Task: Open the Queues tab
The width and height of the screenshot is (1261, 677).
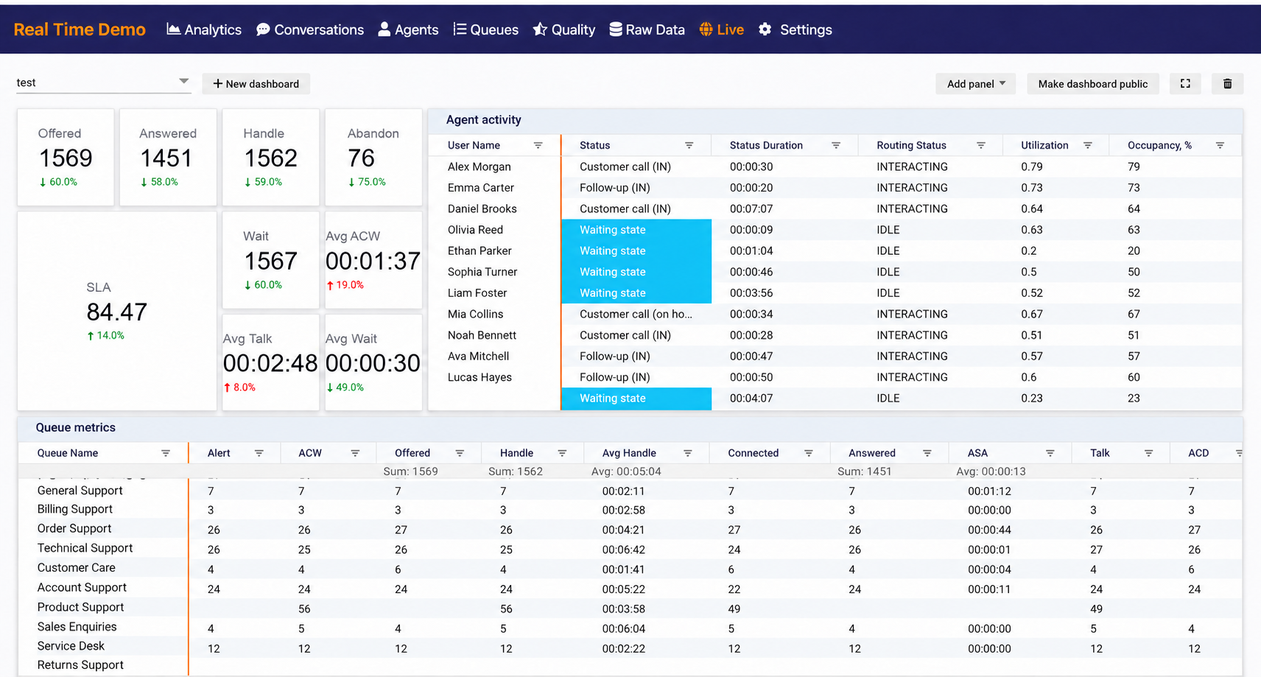Action: coord(485,29)
